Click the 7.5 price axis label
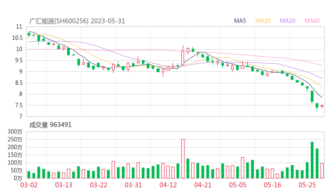Image resolution: width=329 pixels, height=195 pixels. click(x=18, y=105)
